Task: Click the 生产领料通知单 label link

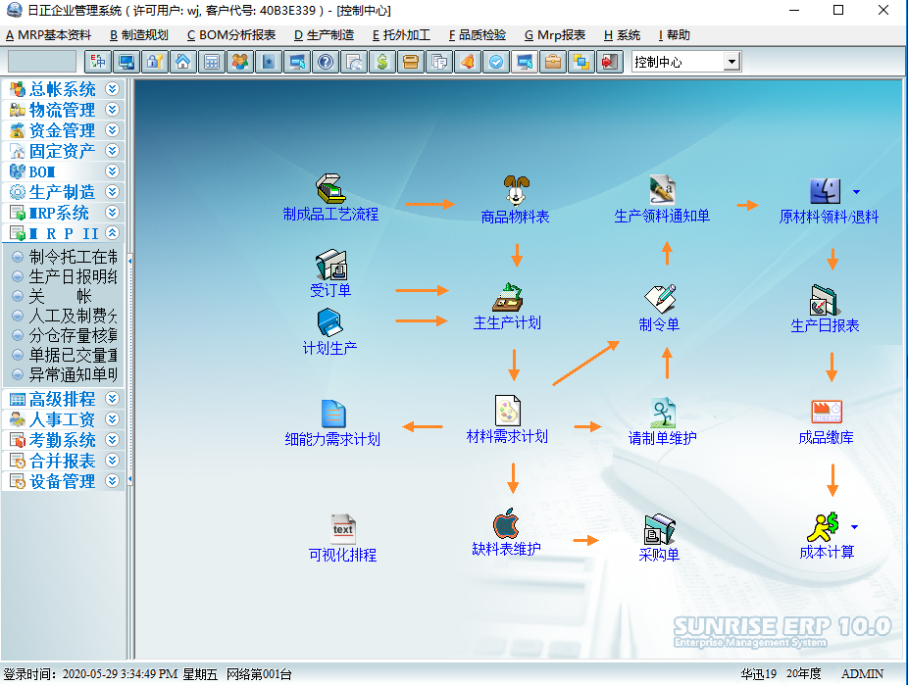Action: (x=662, y=217)
